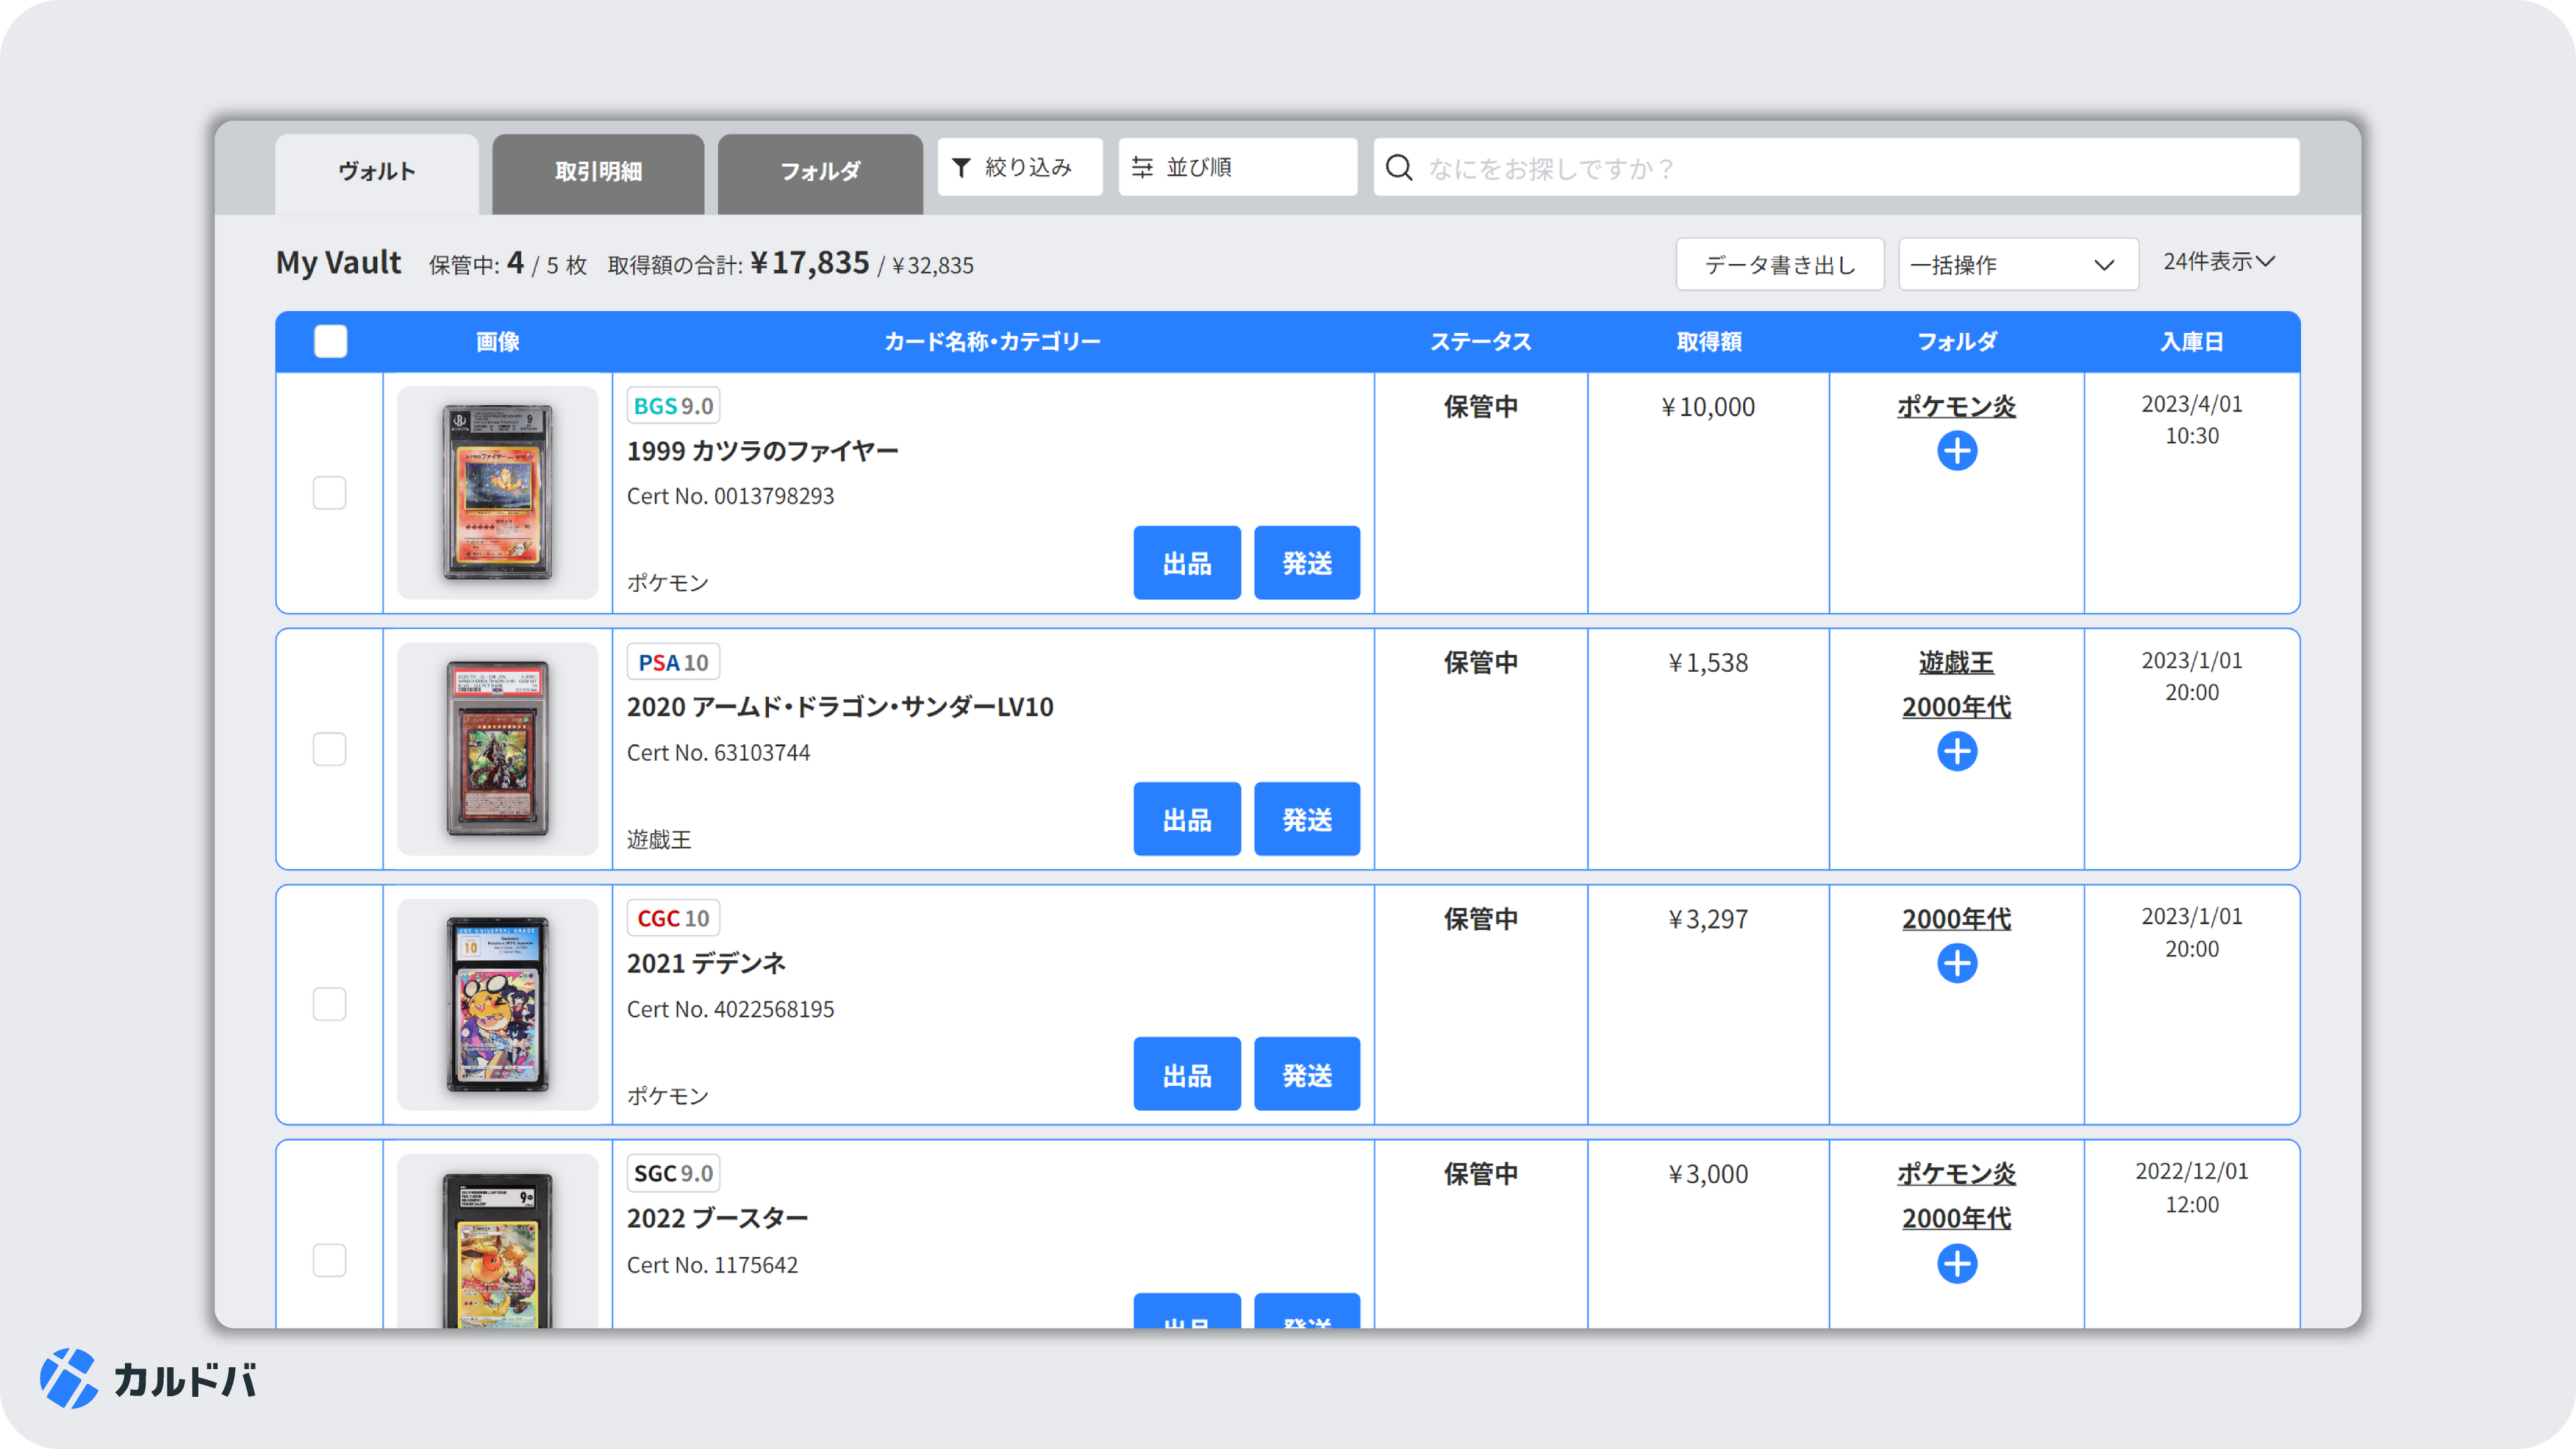Open the フォルダ tab

click(x=820, y=172)
